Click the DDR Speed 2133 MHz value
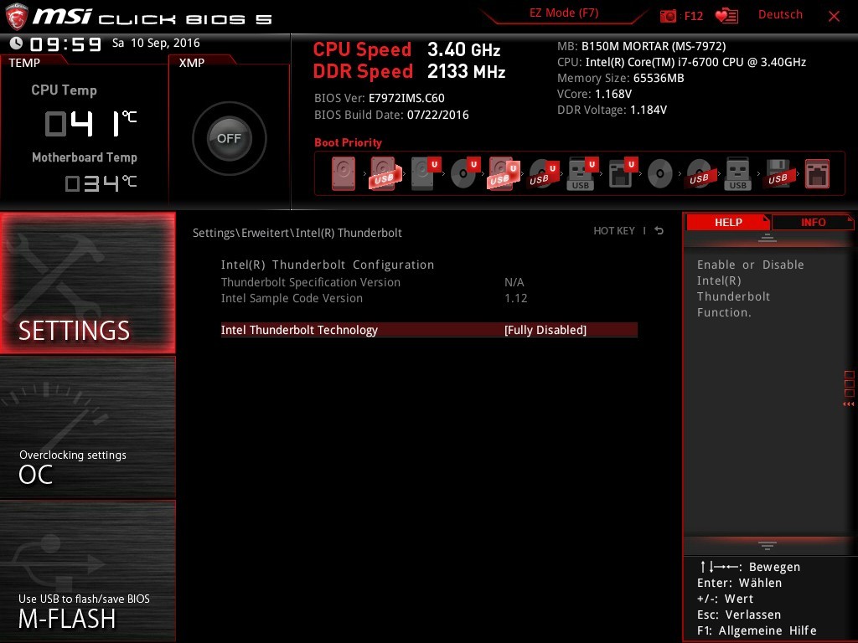The image size is (858, 643). [466, 72]
